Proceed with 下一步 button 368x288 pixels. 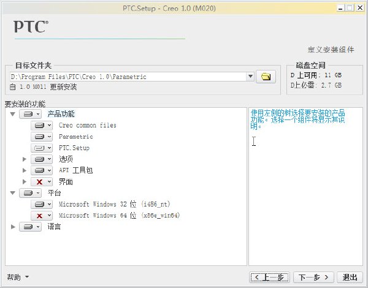point(314,278)
